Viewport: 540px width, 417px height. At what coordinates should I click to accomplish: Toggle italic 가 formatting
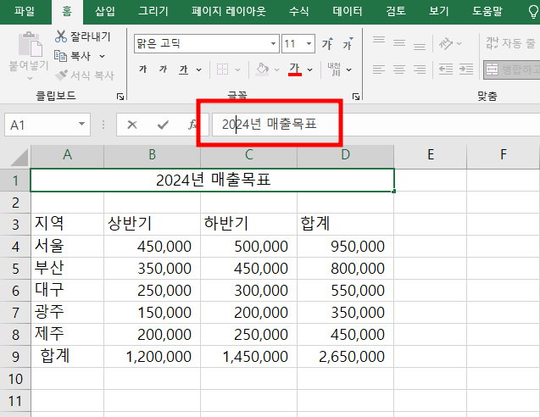coord(164,69)
